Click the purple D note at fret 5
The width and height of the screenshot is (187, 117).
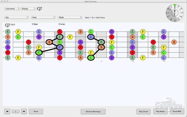[x=60, y=52]
